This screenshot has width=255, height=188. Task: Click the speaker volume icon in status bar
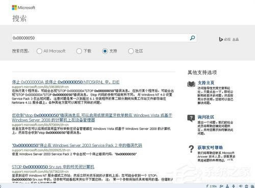(x=241, y=186)
